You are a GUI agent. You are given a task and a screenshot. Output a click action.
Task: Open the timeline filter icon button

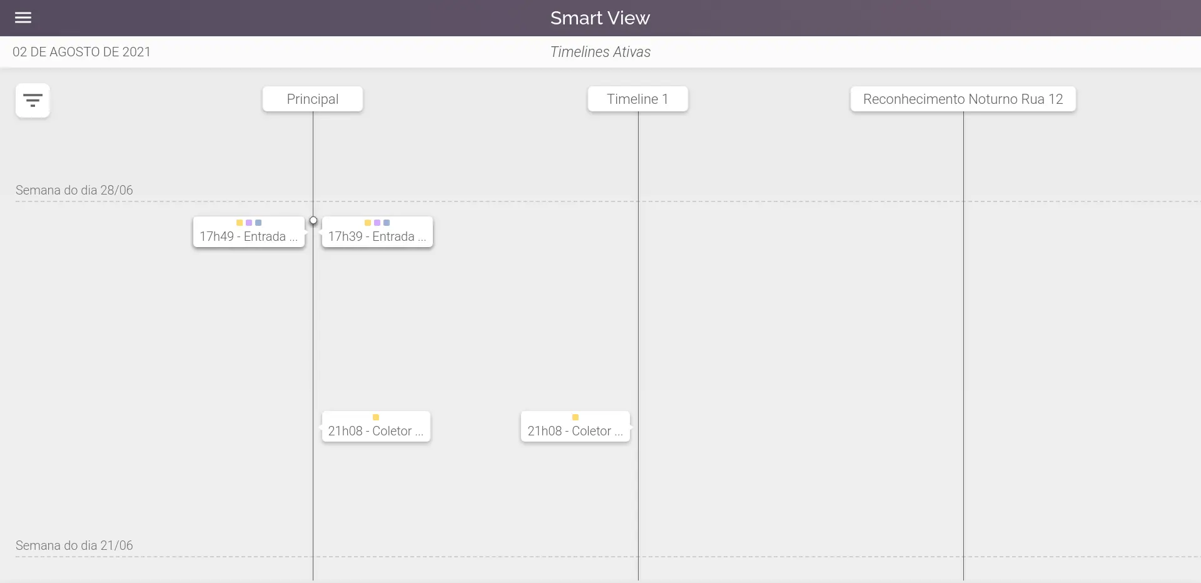[33, 100]
